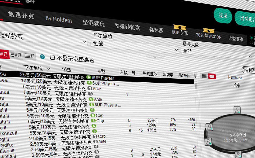The width and height of the screenshot is (255, 158).
Task: Open 幸运转轮赛 tab
Action: point(127,26)
